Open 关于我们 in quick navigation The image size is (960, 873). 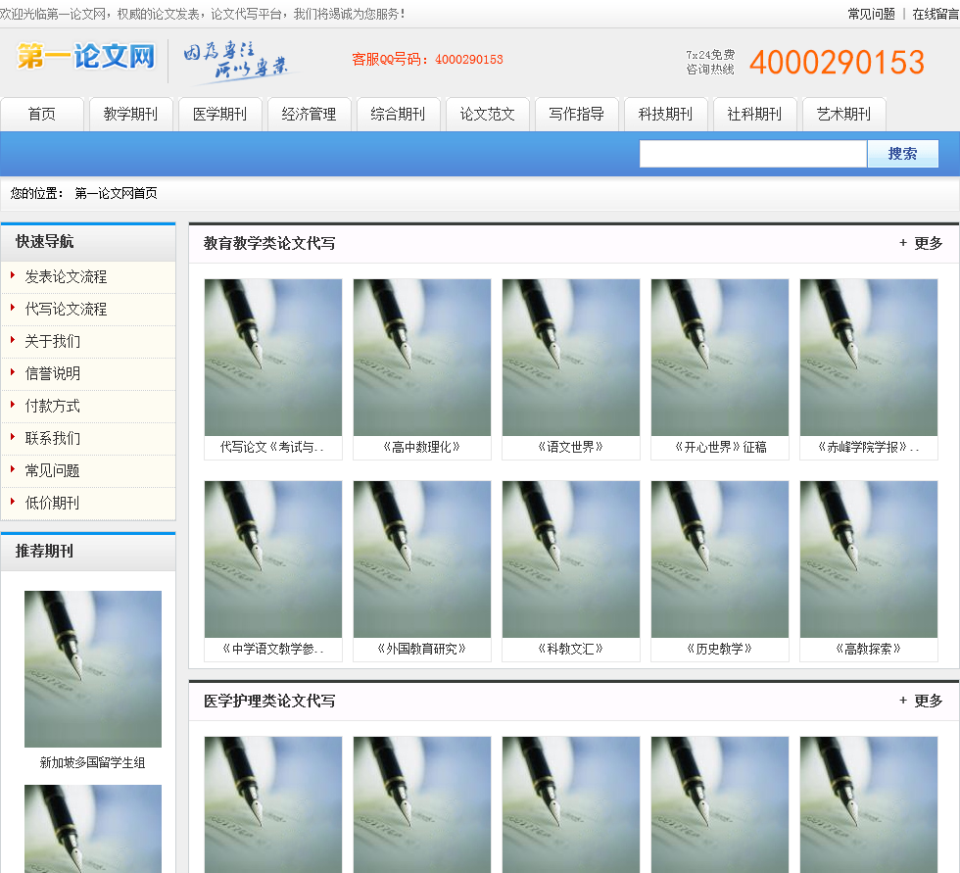(x=52, y=342)
